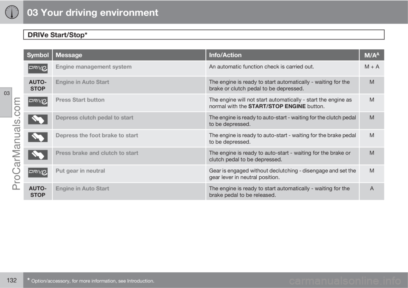The image size is (408, 288).
Task: Click message 'Depress the foot brake to start'
Action: (x=97, y=135)
